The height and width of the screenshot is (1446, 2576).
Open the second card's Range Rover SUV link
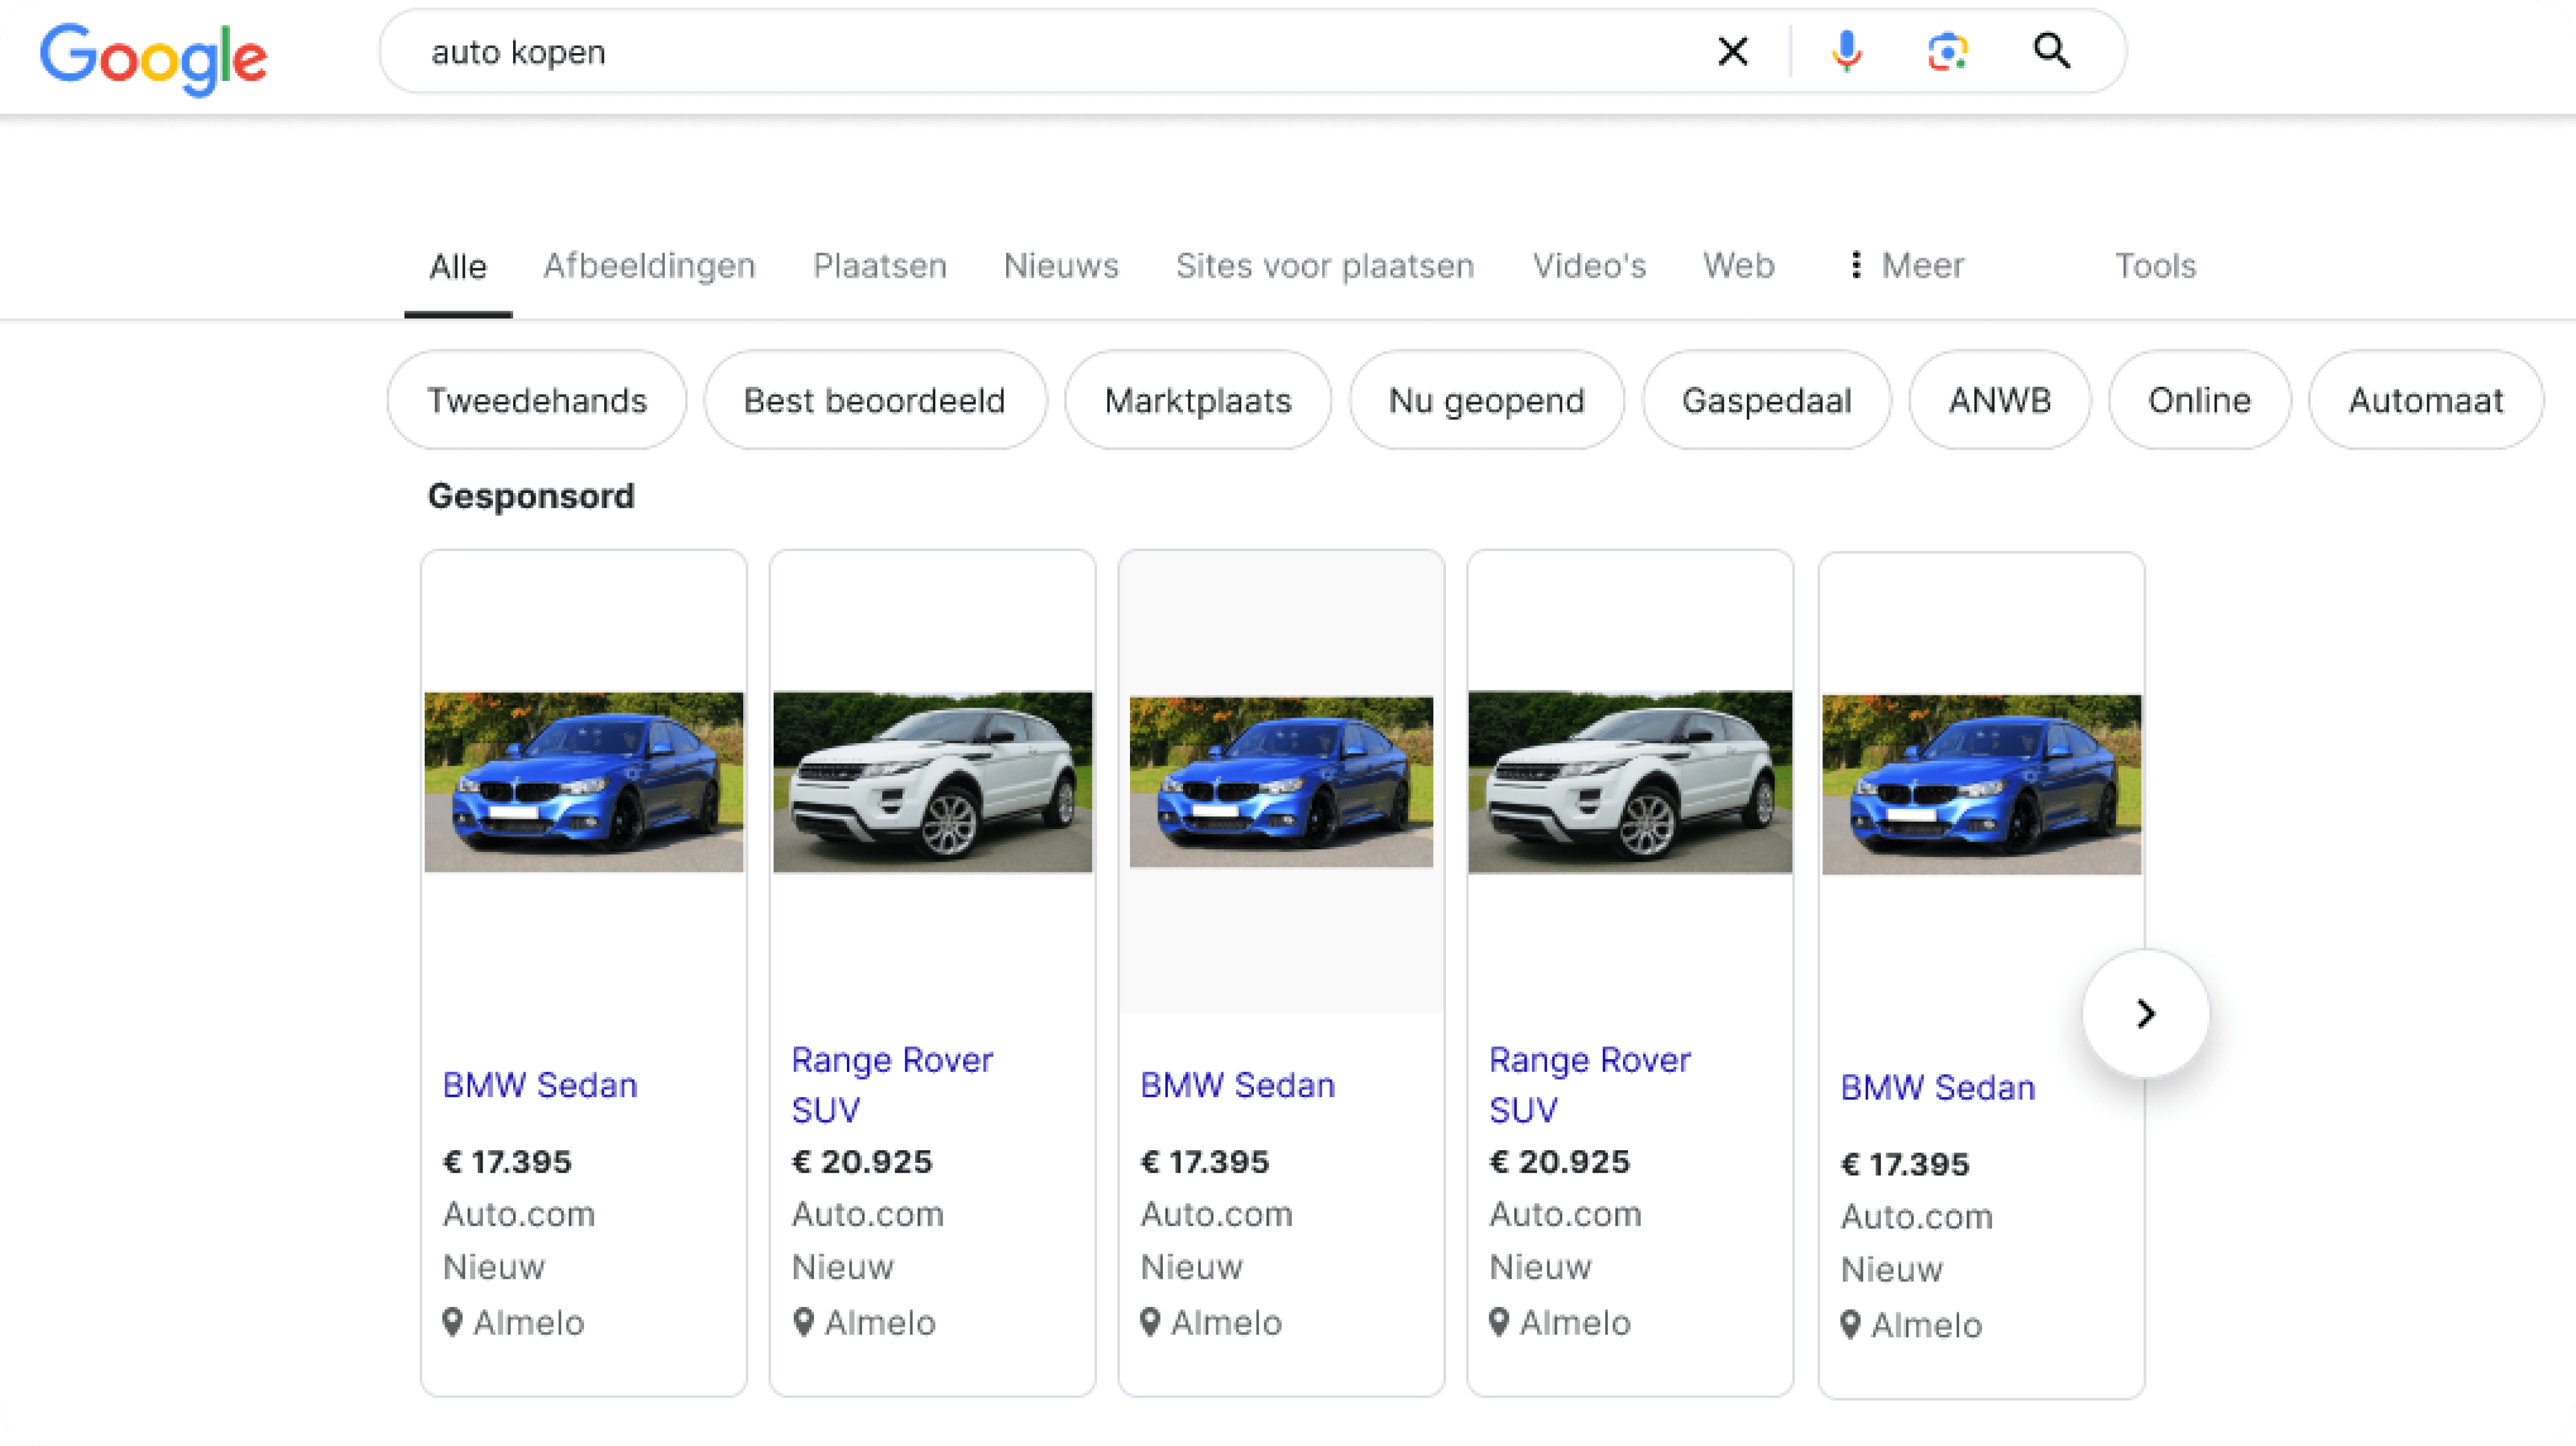pyautogui.click(x=892, y=1085)
